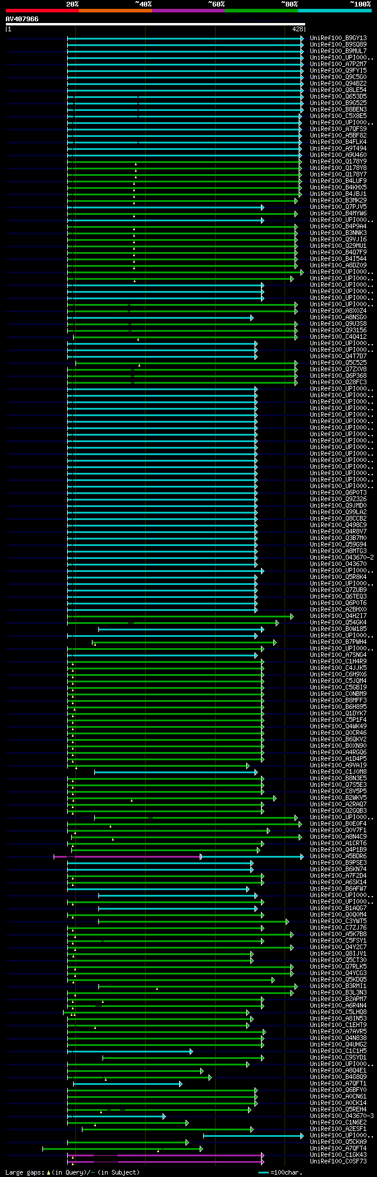377x1177 pixels.
Task: Select the UniRef100_B9PSE3 label
Action: pyautogui.click(x=338, y=863)
